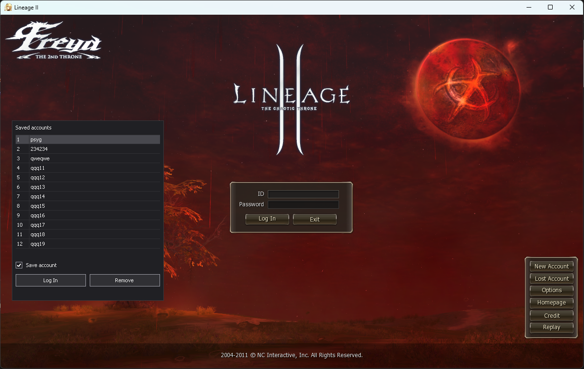Choose saved account qqq12

coord(88,177)
